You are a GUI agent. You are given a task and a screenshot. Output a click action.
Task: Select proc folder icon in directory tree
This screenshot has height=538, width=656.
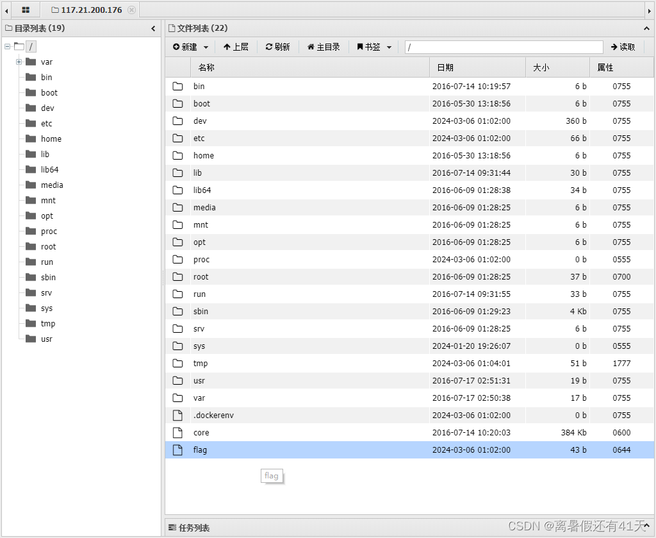point(31,231)
